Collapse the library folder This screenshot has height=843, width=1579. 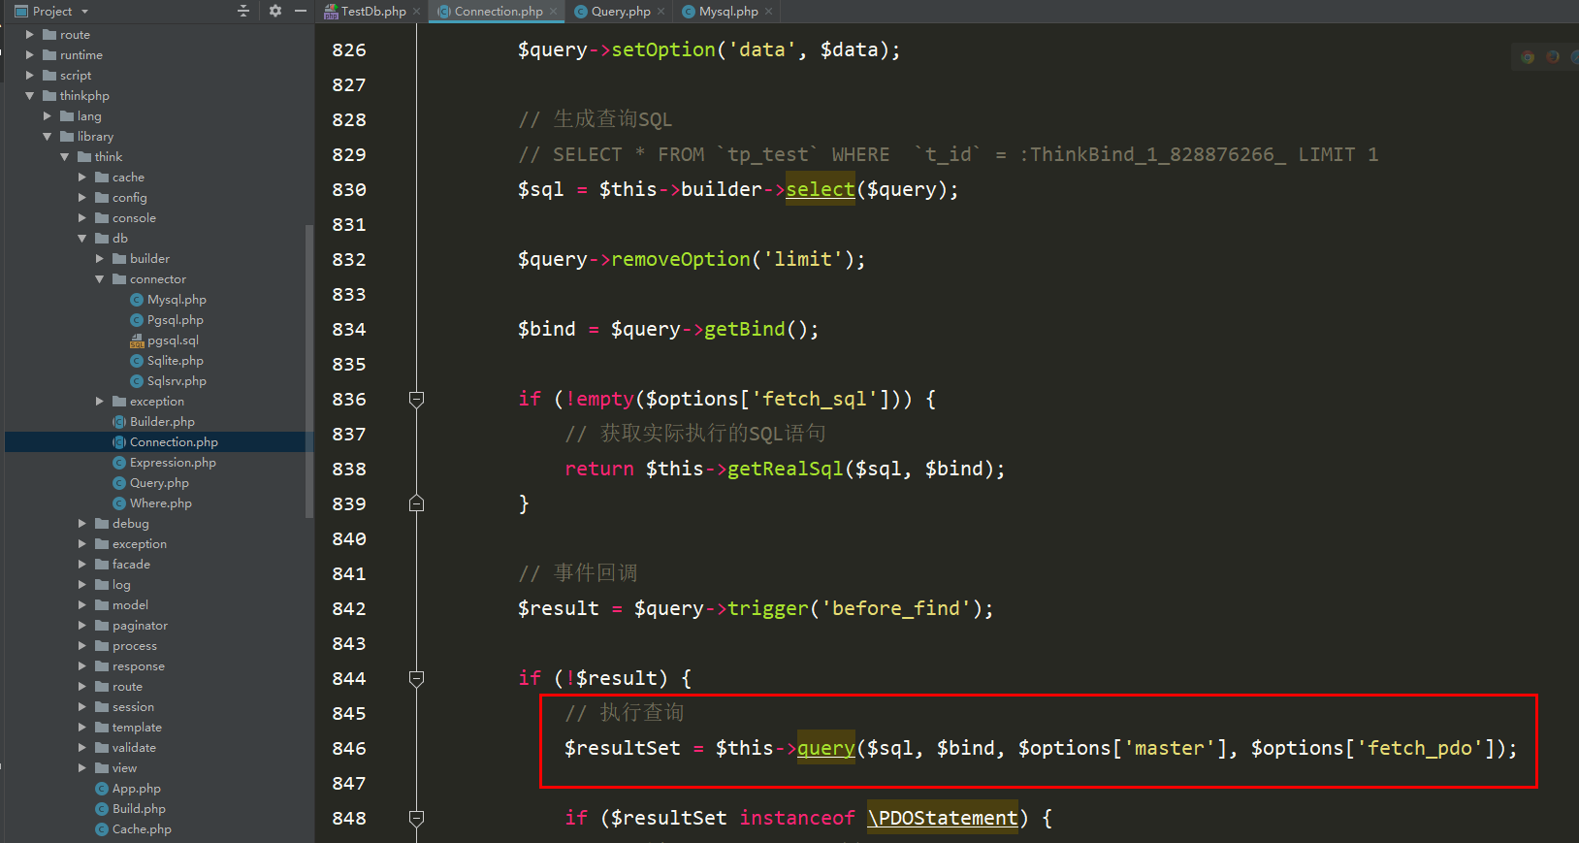click(x=47, y=137)
